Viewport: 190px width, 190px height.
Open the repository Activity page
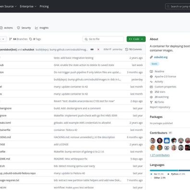tap(159, 82)
